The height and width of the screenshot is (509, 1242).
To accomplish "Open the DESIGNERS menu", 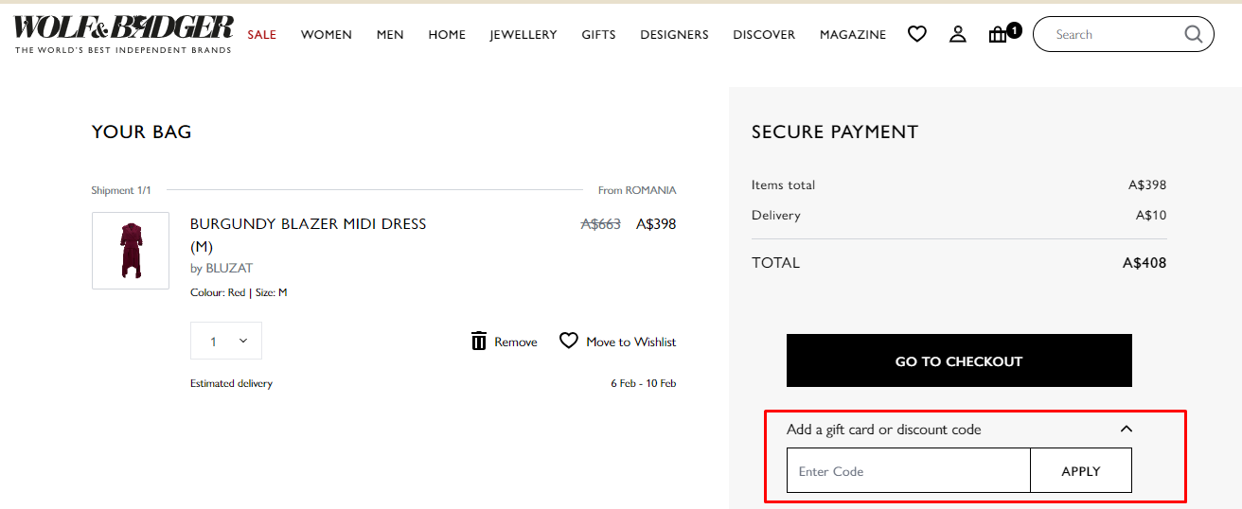I will (674, 35).
